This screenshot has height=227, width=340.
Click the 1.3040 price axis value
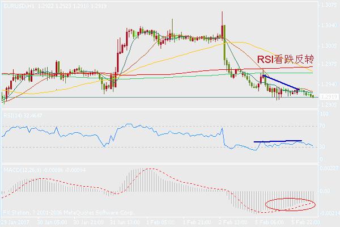pyautogui.click(x=328, y=26)
